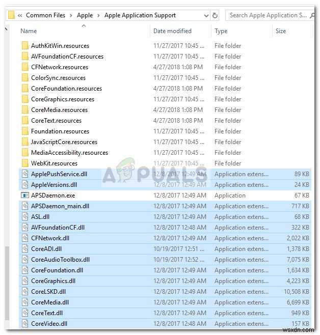The height and width of the screenshot is (335, 320).
Task: Click the 7,075 KB size cell
Action: (x=298, y=259)
